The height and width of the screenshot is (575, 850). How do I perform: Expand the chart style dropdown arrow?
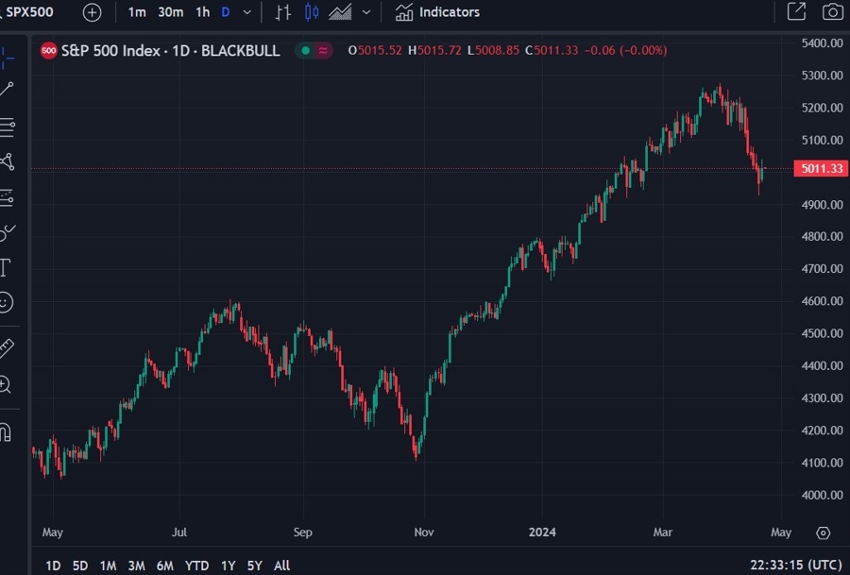point(366,12)
